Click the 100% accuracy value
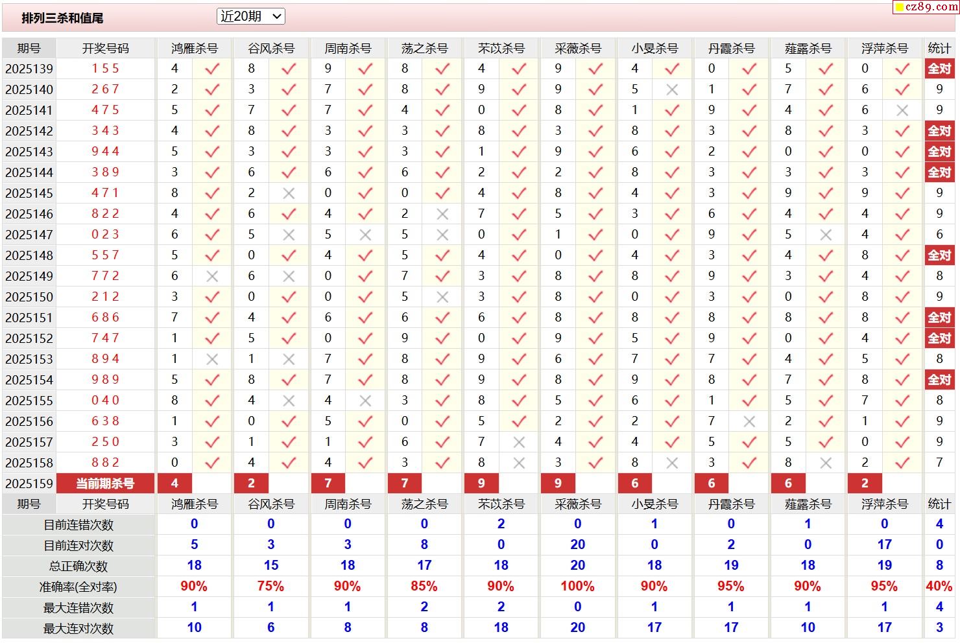This screenshot has height=643, width=960. [577, 587]
